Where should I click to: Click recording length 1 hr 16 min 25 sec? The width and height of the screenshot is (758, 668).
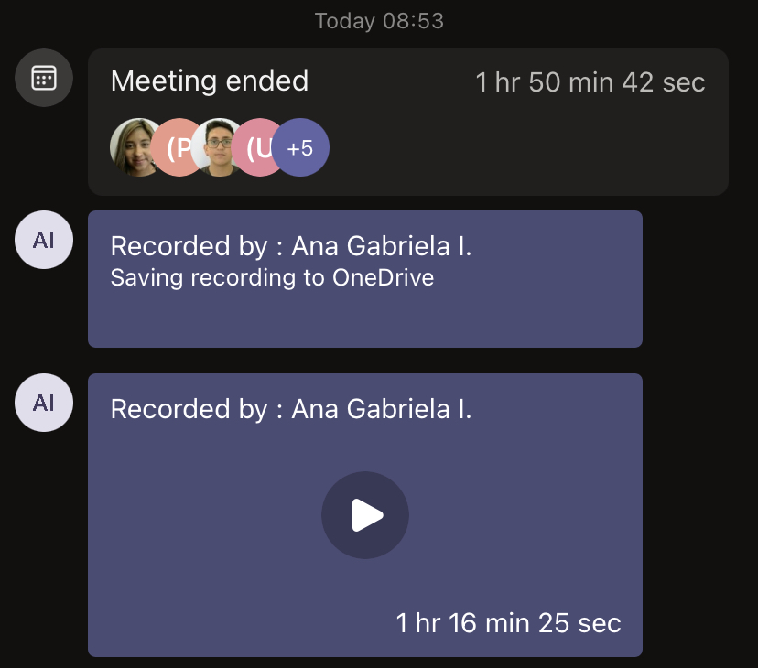pyautogui.click(x=508, y=623)
